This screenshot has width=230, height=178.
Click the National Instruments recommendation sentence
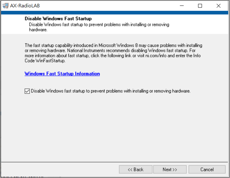pyautogui.click(x=127, y=51)
